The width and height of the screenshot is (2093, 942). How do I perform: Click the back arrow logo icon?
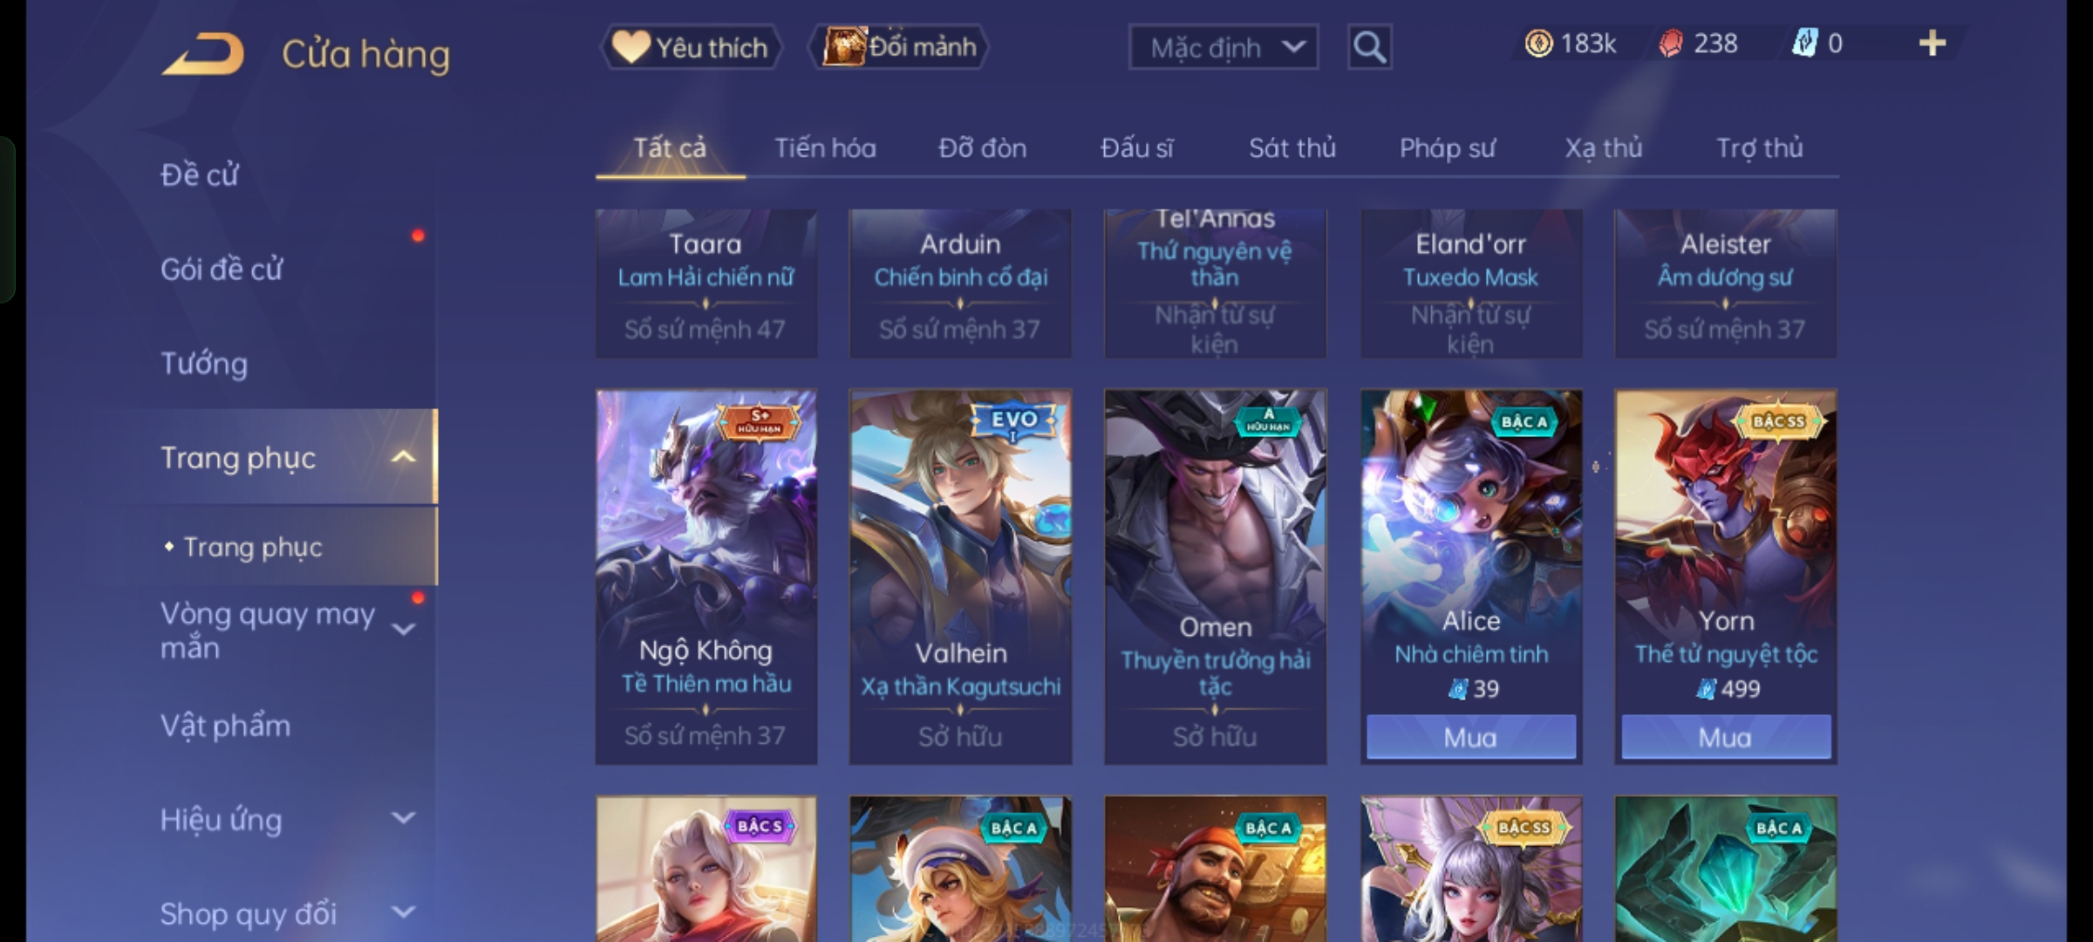point(203,53)
